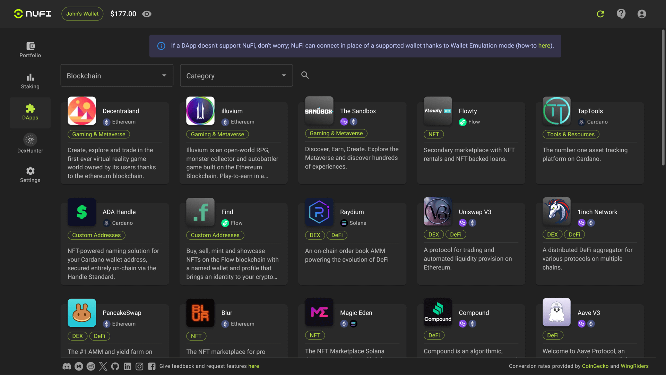The width and height of the screenshot is (666, 375).
Task: Click the DeFi tag on Compound
Action: [434, 335]
